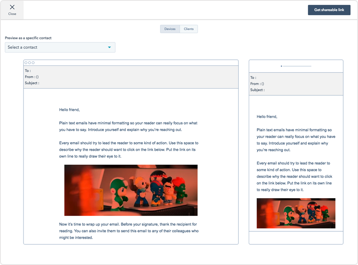Click the Subject line in desktop preview header
The image size is (358, 265).
(x=32, y=83)
